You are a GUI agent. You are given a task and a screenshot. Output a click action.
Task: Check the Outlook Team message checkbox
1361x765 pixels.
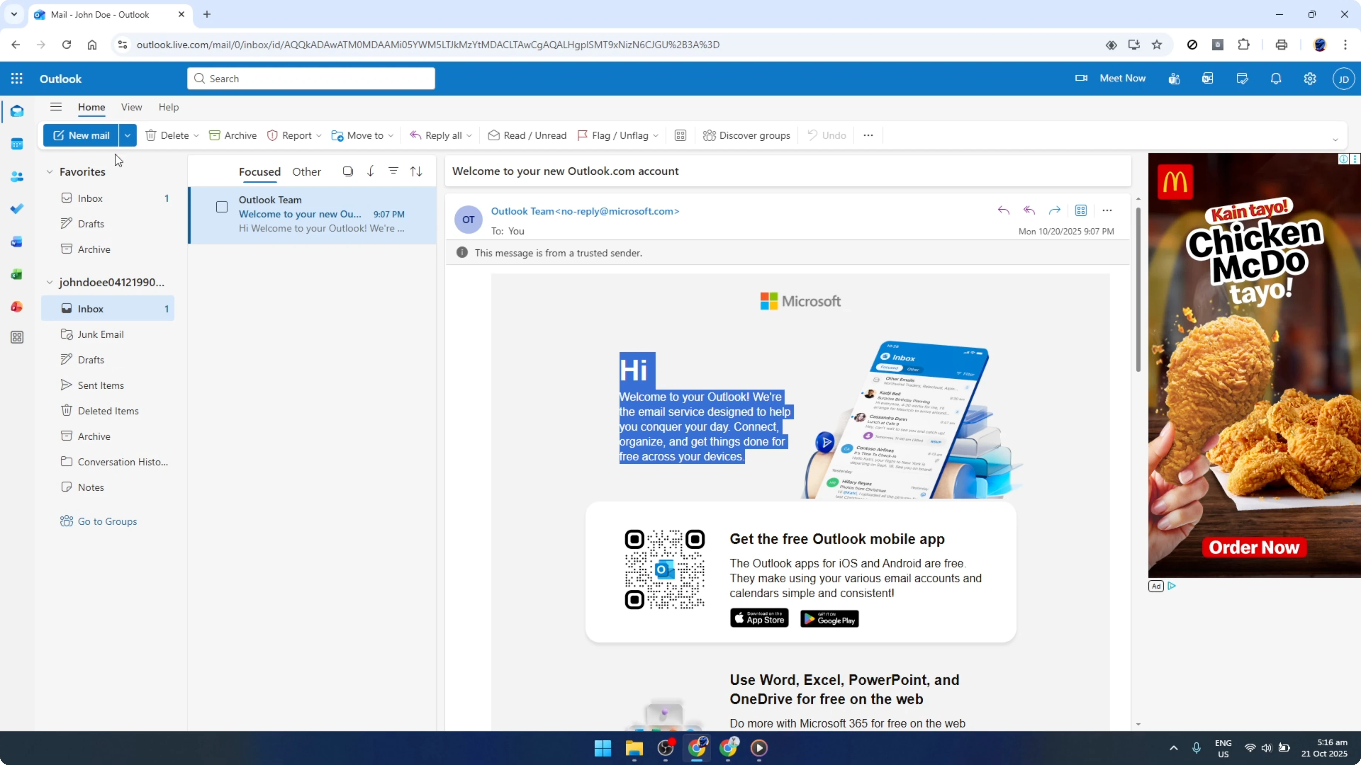point(222,207)
